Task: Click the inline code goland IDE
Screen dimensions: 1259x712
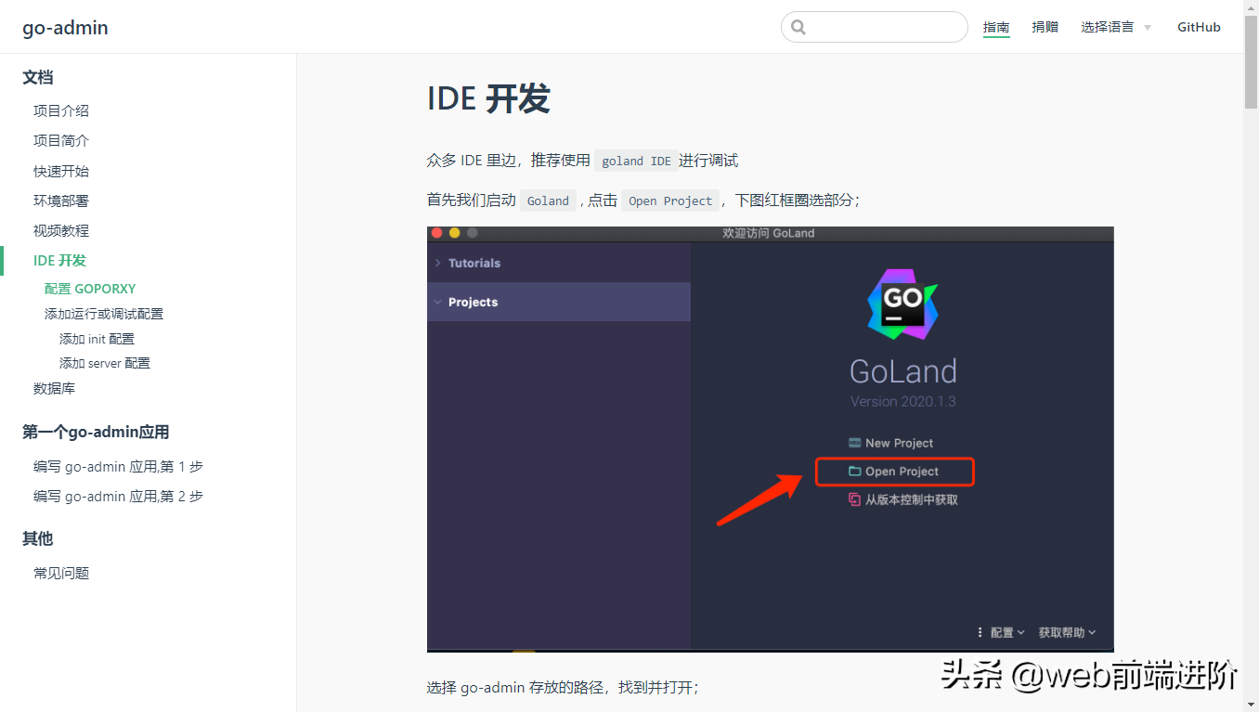Action: click(636, 161)
